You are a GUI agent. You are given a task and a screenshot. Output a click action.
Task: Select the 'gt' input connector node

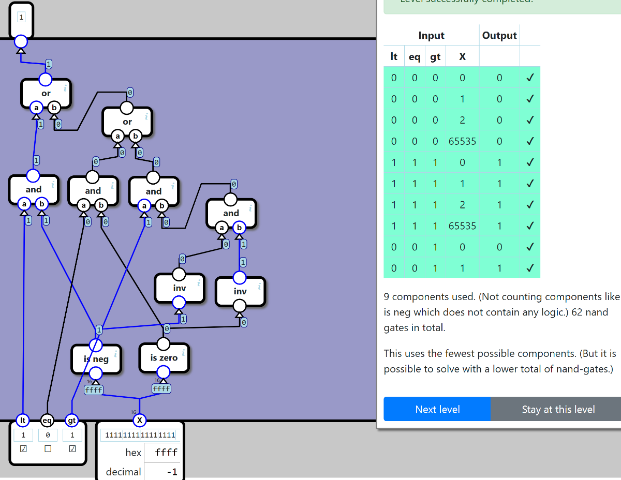[x=71, y=421]
